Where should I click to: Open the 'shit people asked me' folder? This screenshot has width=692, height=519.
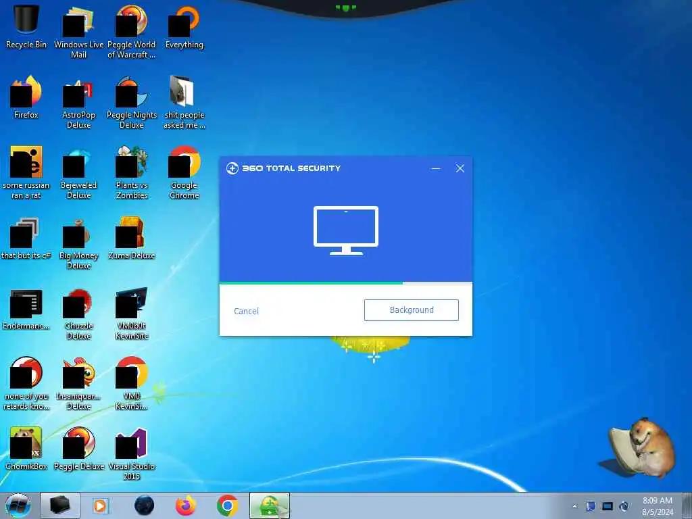coord(184,101)
